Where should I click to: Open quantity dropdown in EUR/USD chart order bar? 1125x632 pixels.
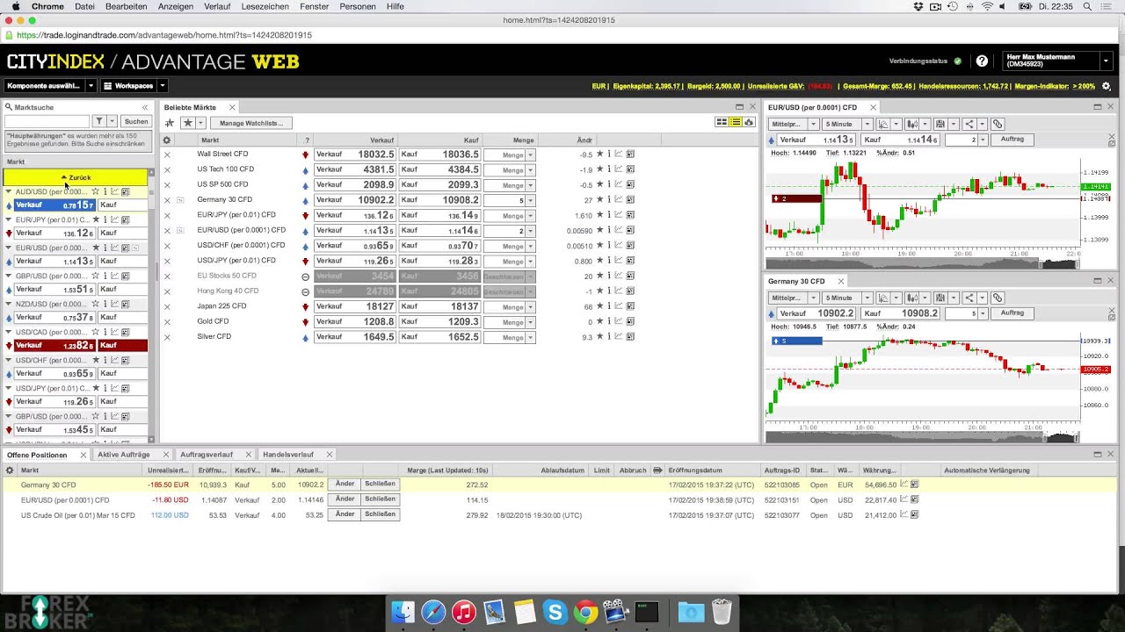(x=983, y=140)
